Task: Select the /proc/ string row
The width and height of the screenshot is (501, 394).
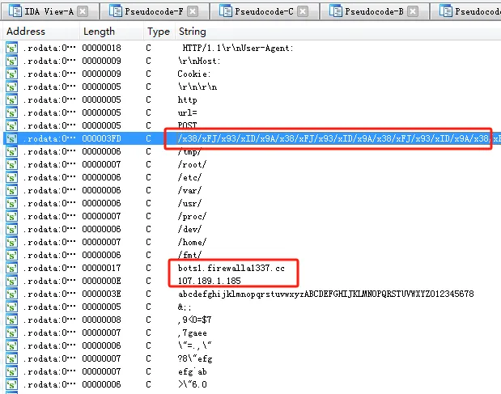Action: click(x=192, y=216)
